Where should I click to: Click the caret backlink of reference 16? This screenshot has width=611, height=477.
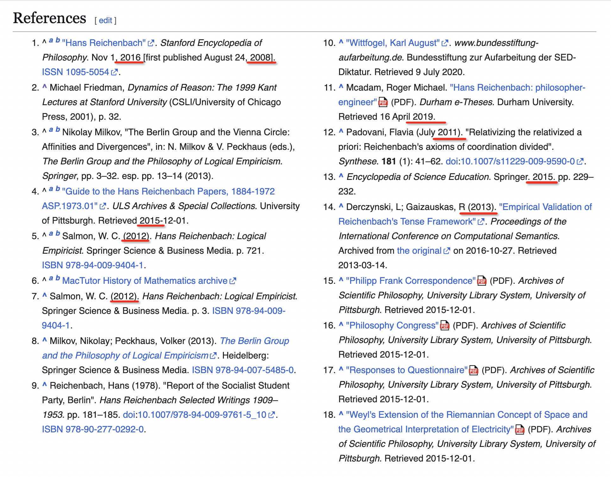341,325
